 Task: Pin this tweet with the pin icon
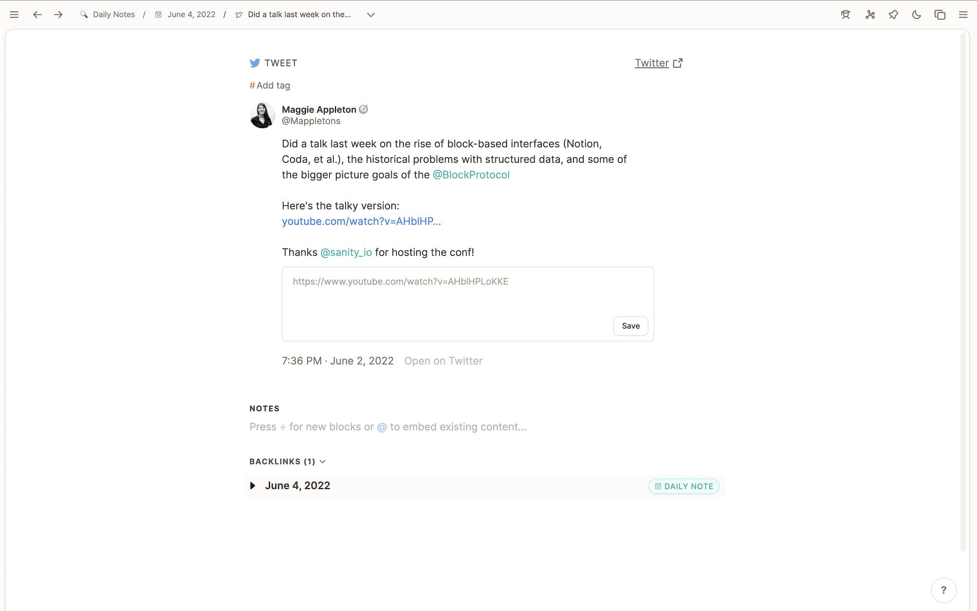click(893, 15)
